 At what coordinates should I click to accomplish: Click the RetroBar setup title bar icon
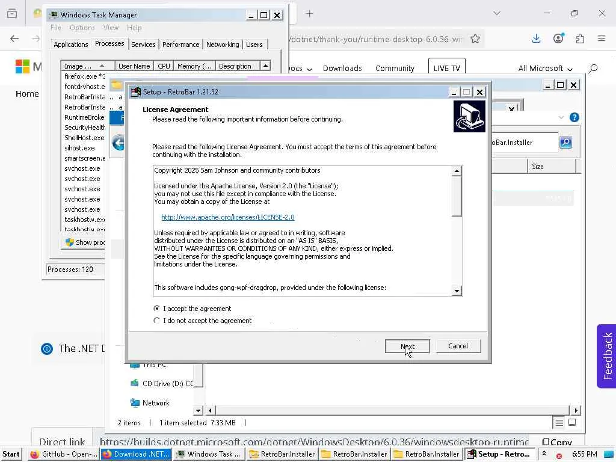[x=135, y=92]
